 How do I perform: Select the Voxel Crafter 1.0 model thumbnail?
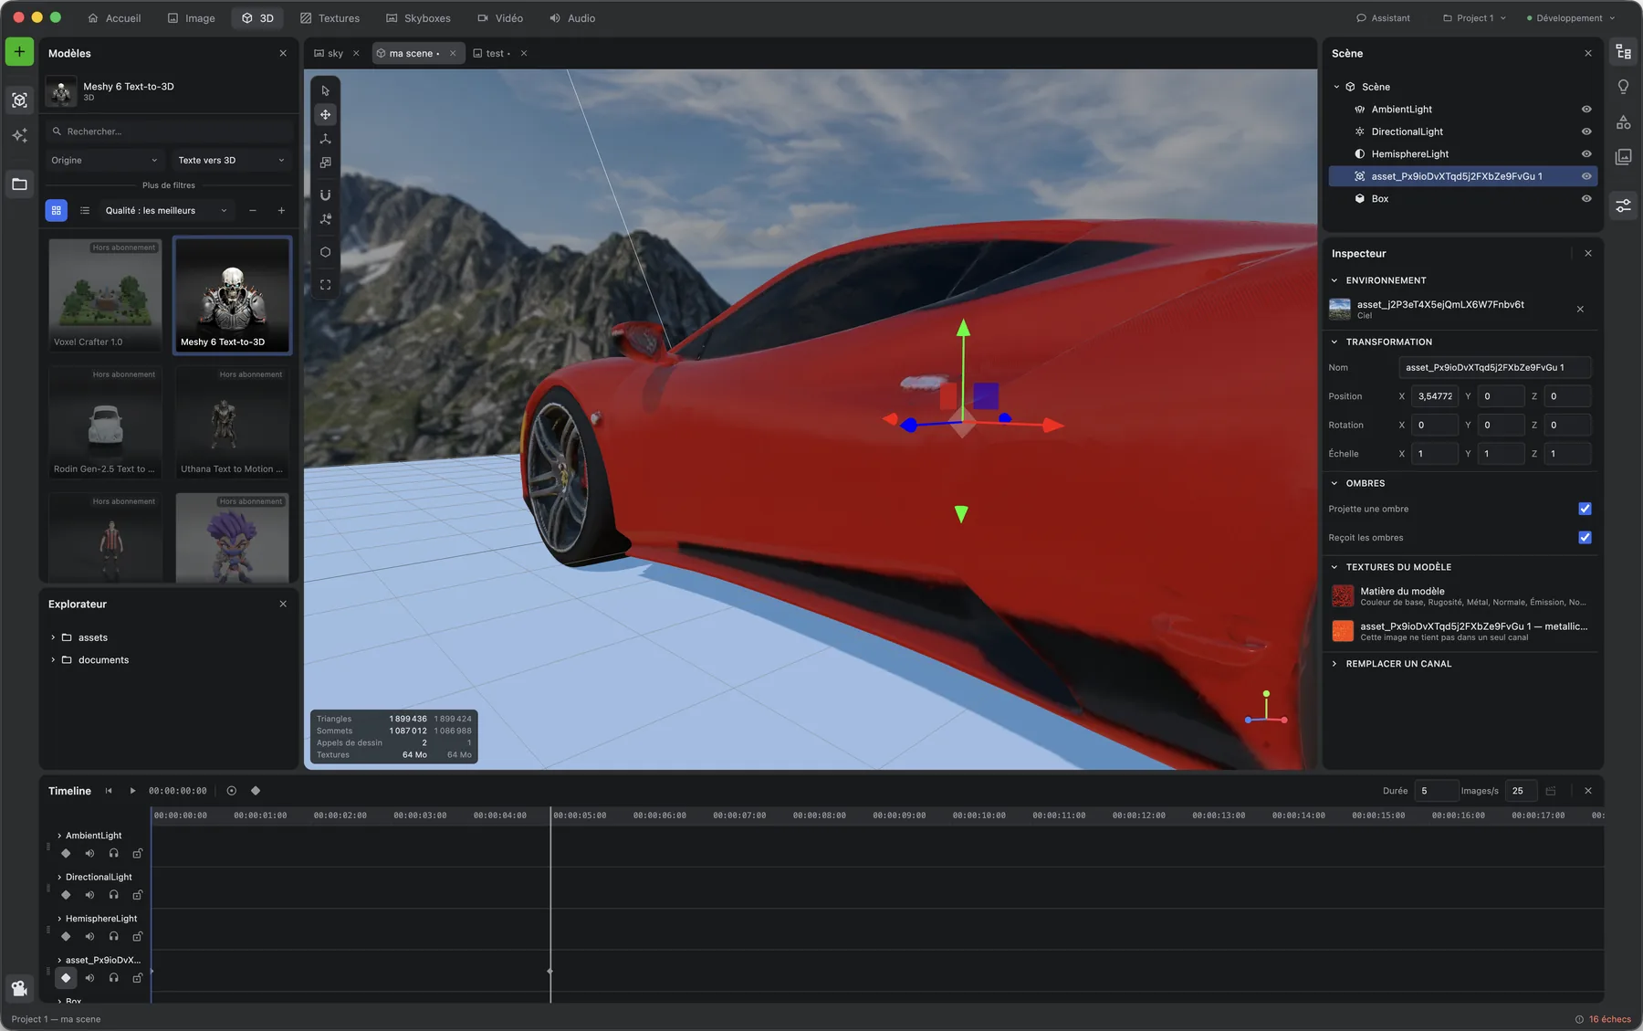click(x=105, y=295)
